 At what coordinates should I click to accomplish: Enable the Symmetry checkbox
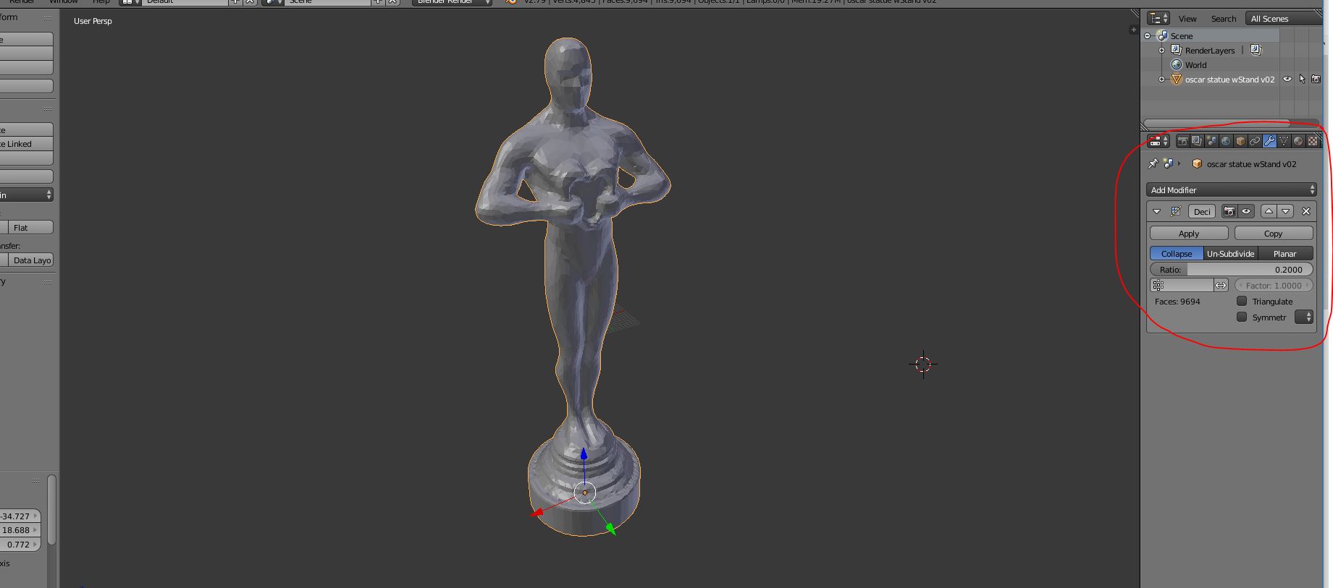click(x=1242, y=317)
